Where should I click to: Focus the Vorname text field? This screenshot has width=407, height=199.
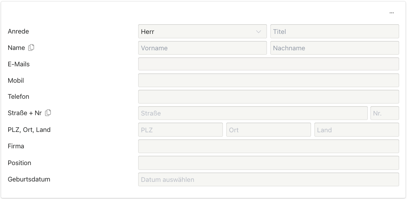[202, 48]
